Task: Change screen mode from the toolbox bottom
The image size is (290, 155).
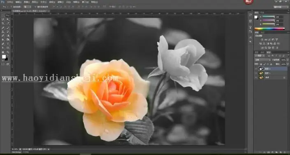Action: pos(8,64)
